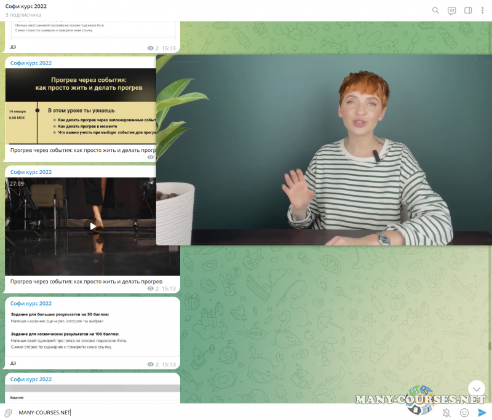Viewport: 492px width, 420px height.
Task: Click sender name above the yellow slide
Action: coord(31,63)
